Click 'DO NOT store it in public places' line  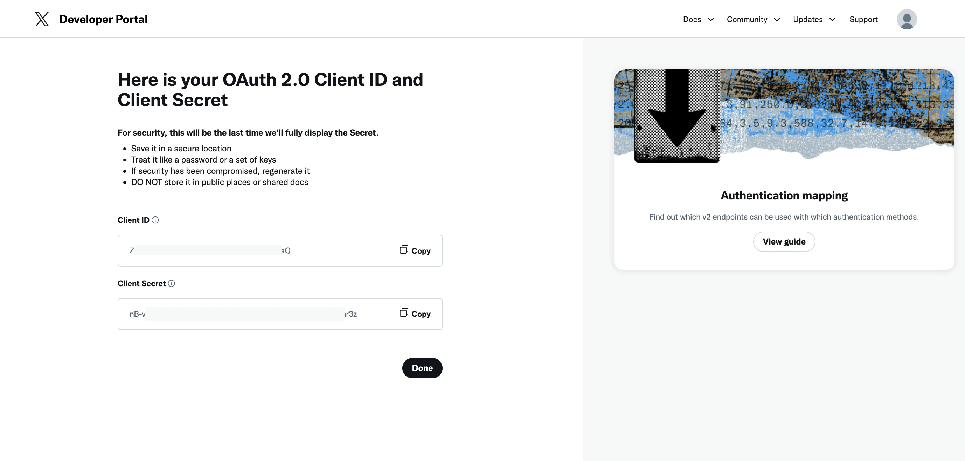[220, 182]
